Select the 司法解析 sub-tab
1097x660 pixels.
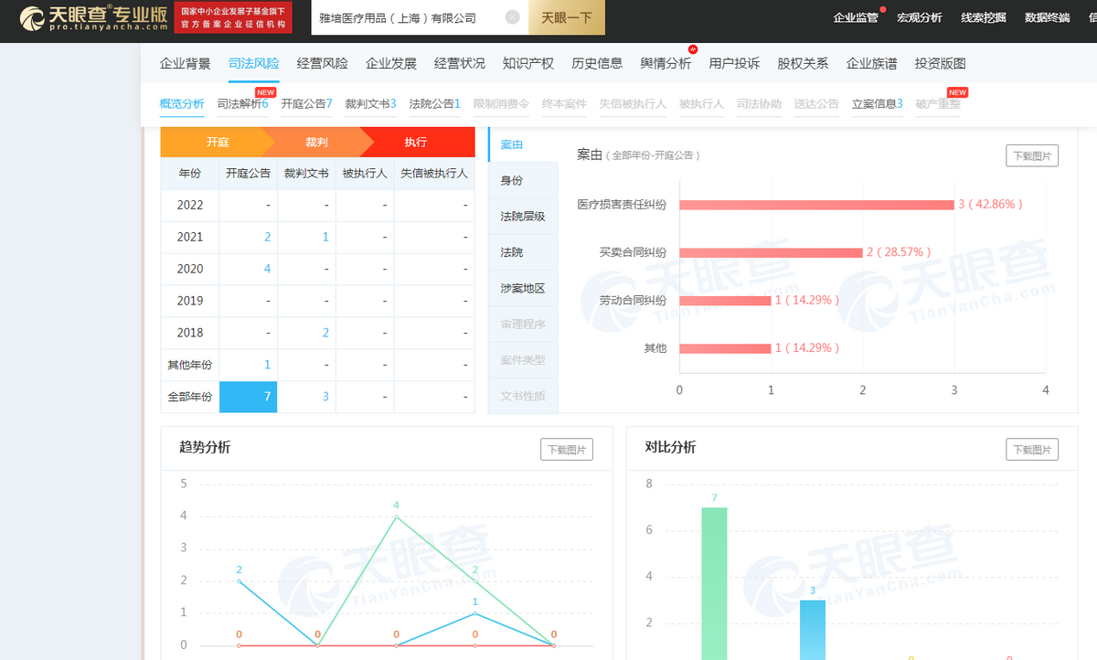242,104
